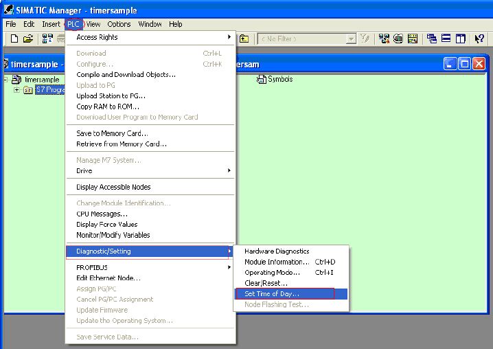
Task: Click the greyed filter funnel icon
Action: [365, 38]
